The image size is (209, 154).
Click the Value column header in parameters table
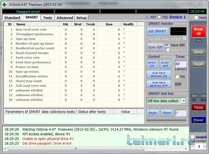click(125, 112)
